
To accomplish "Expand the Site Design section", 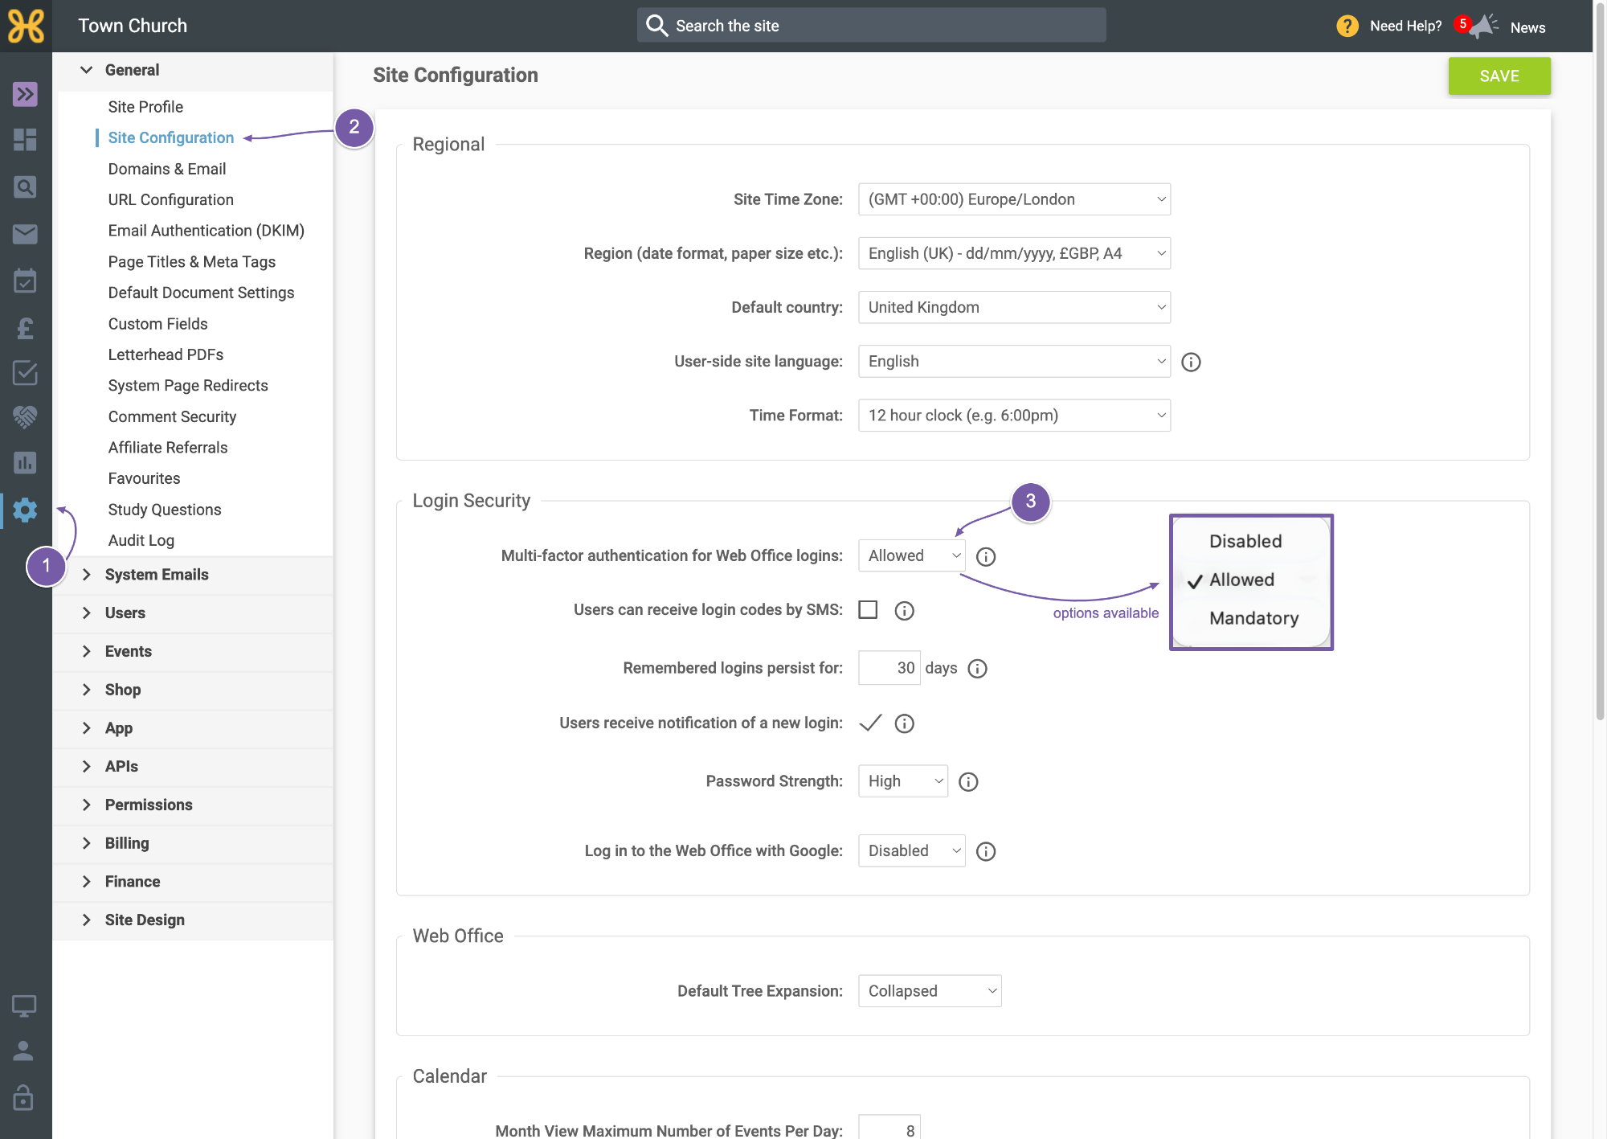I will coord(193,920).
